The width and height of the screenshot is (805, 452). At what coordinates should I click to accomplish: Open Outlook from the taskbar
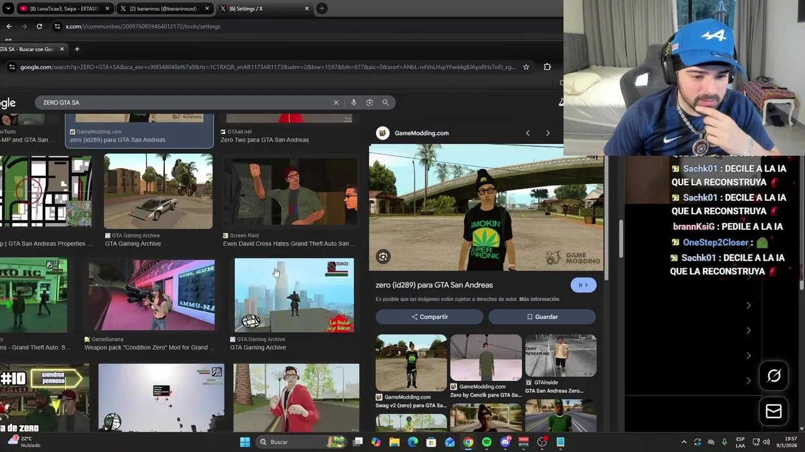450,442
